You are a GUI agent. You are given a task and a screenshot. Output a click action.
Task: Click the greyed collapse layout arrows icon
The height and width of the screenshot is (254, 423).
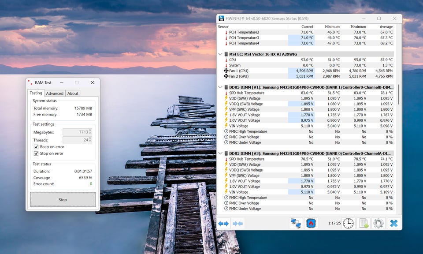click(237, 224)
